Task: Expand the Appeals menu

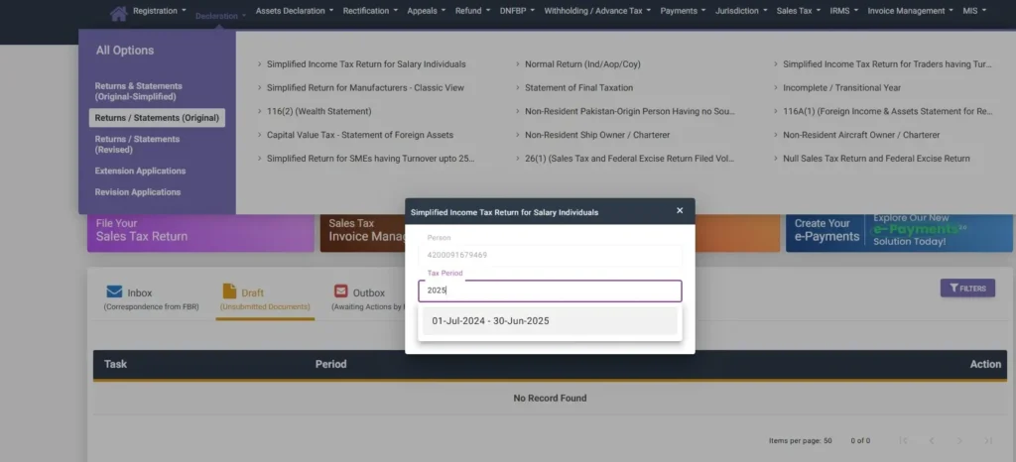Action: (x=427, y=10)
